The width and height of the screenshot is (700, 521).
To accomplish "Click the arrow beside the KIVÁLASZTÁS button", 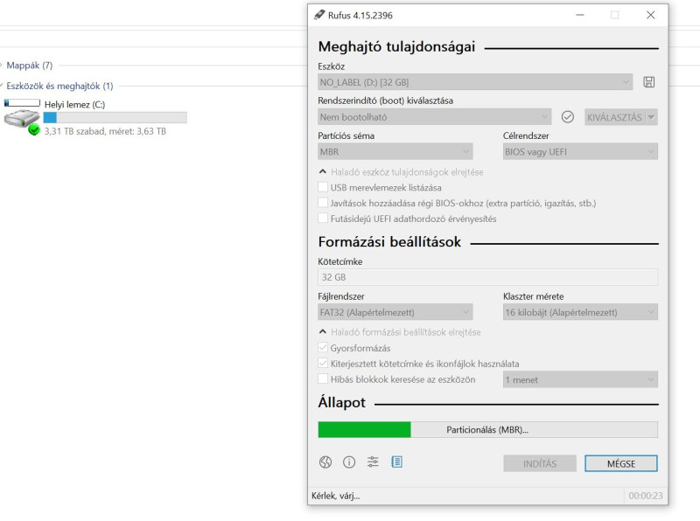I will click(x=652, y=117).
